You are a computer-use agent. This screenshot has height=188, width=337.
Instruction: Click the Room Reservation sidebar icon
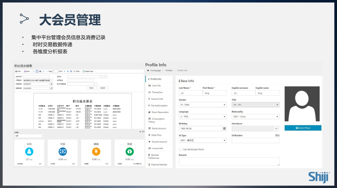(149, 112)
